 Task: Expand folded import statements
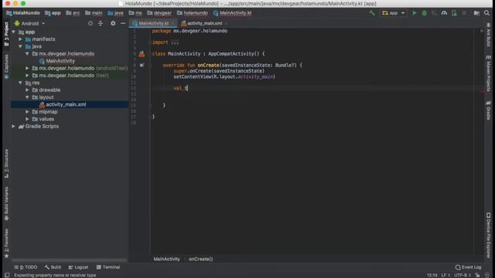click(x=175, y=42)
